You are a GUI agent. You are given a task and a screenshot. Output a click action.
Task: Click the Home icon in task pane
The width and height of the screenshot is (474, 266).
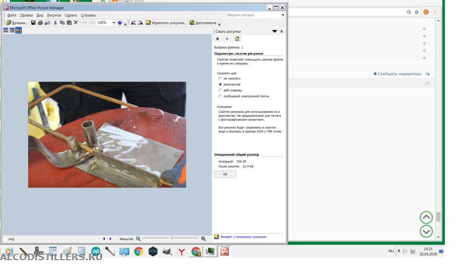point(237,39)
